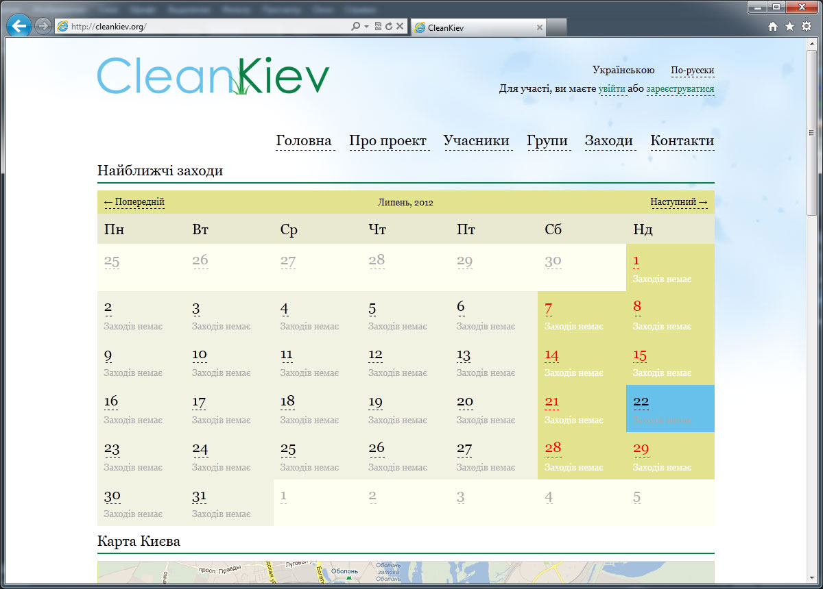Refresh the page with the reload icon
The height and width of the screenshot is (589, 823).
click(389, 27)
